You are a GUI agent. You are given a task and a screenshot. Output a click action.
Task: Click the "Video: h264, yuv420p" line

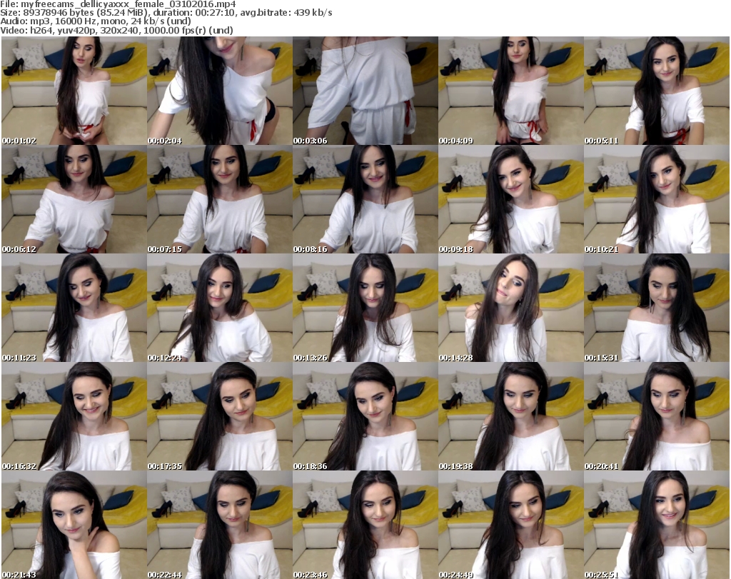click(116, 30)
